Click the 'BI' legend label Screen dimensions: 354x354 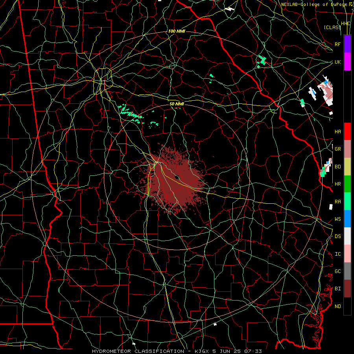pos(337,289)
